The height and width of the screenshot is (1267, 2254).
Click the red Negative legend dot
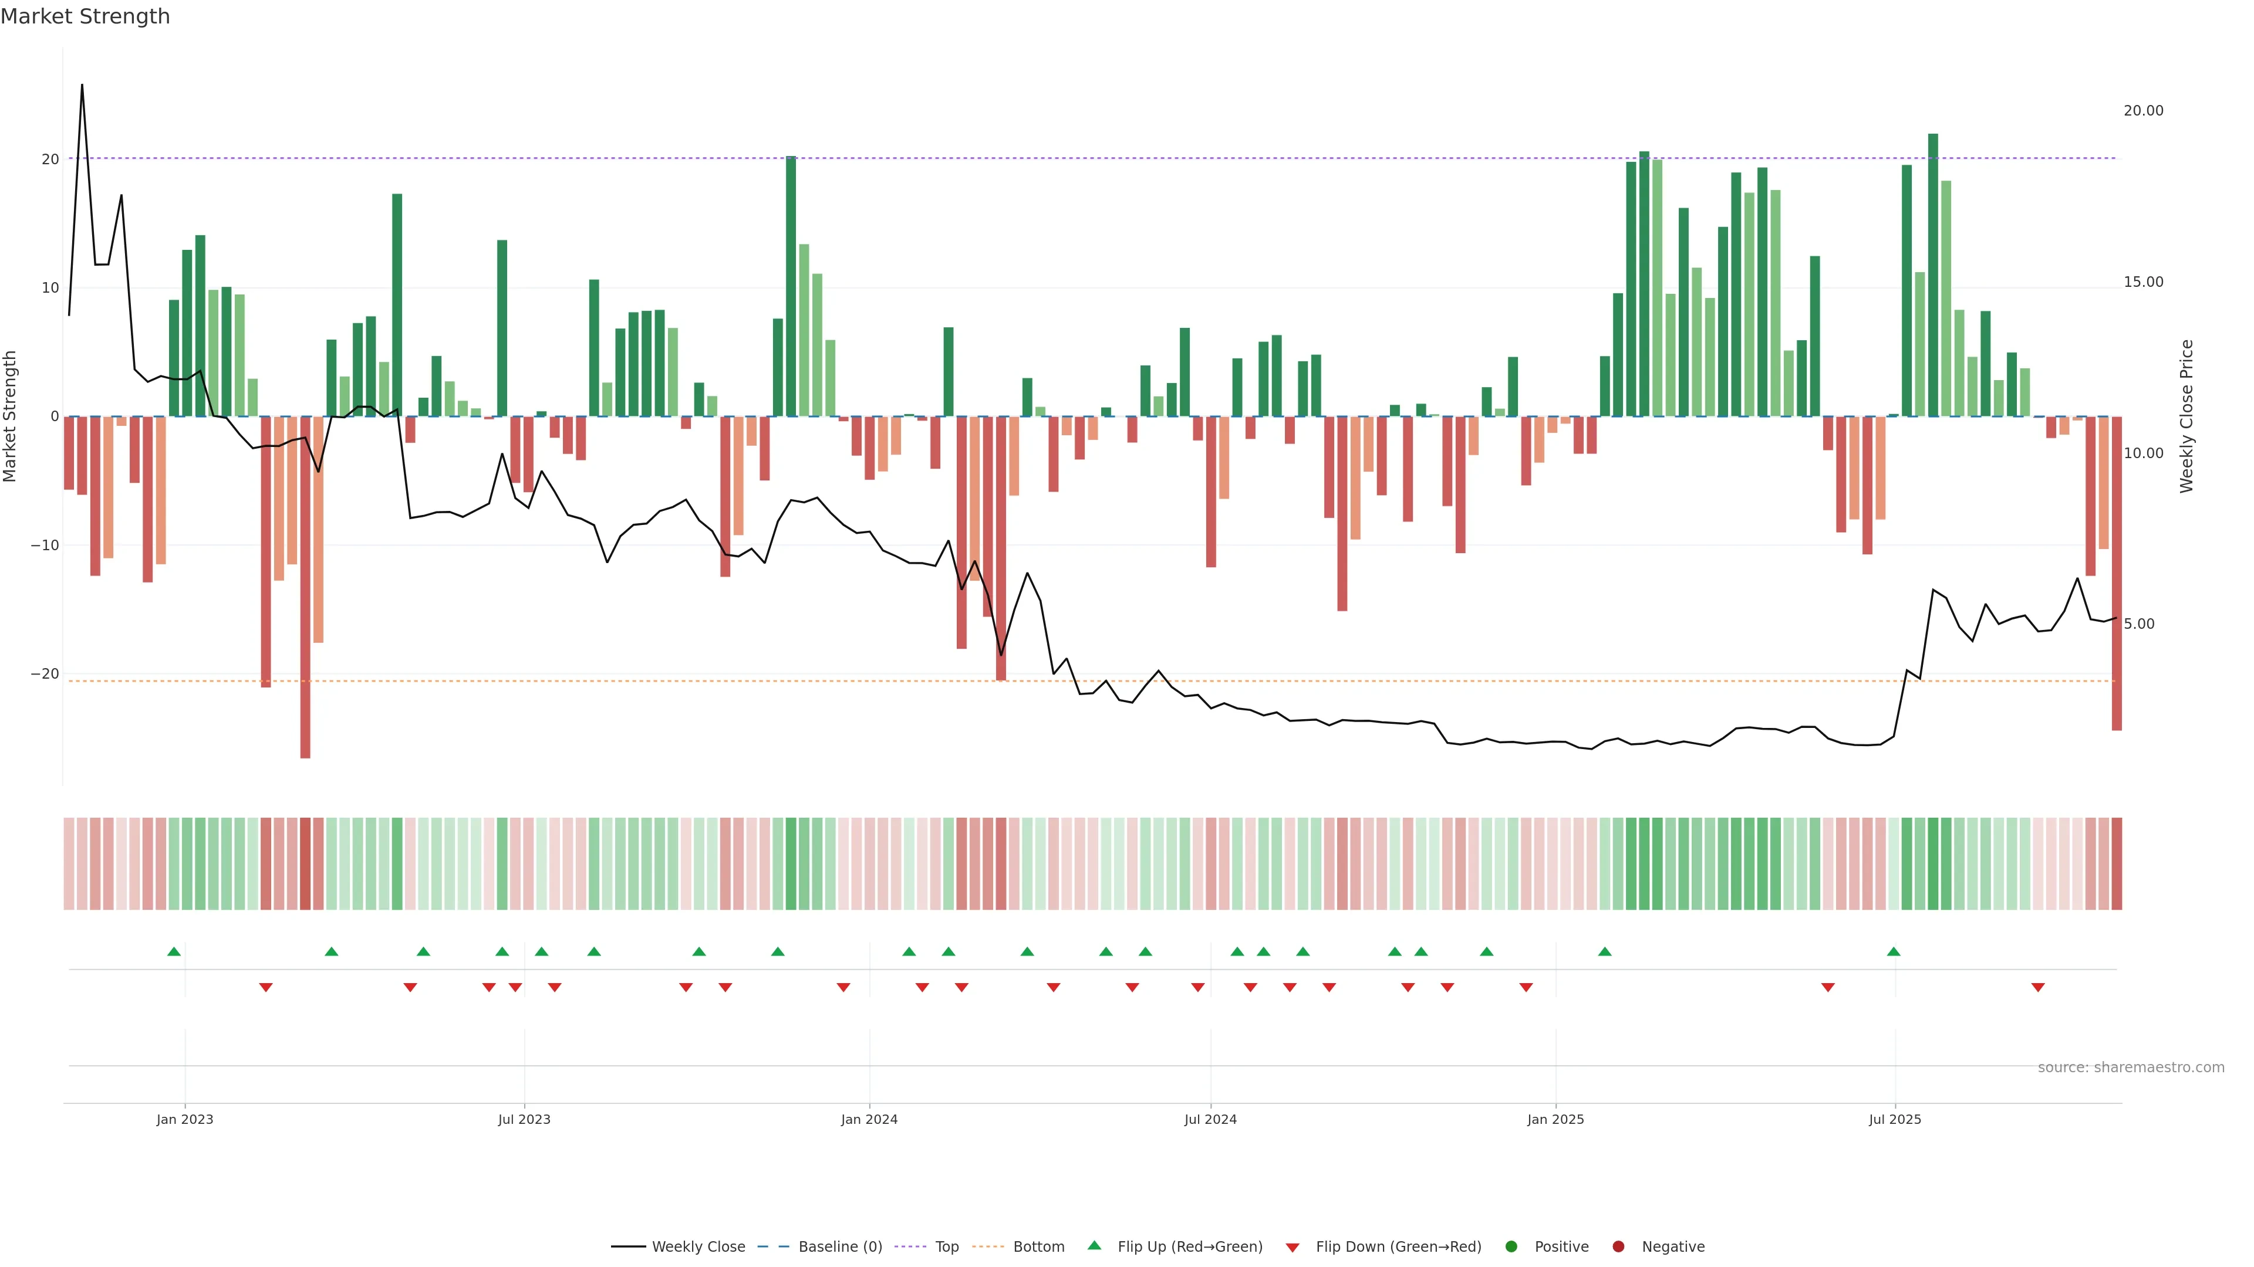point(1618,1246)
